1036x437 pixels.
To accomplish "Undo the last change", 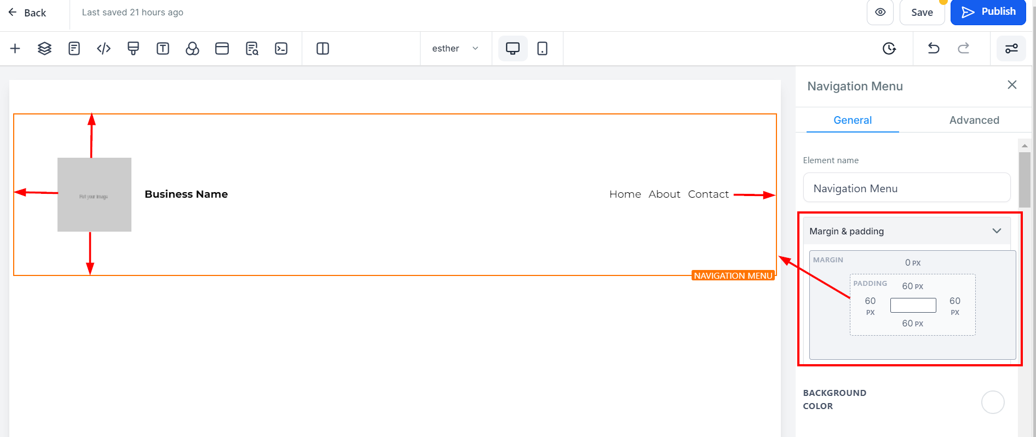I will click(x=934, y=48).
